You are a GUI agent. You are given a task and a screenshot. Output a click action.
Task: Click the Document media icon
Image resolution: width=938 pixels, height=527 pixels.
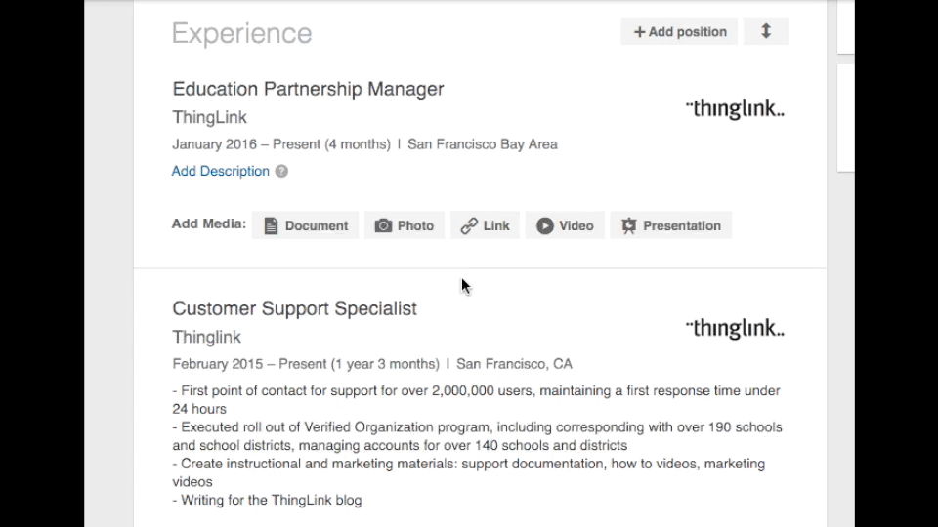coord(271,225)
